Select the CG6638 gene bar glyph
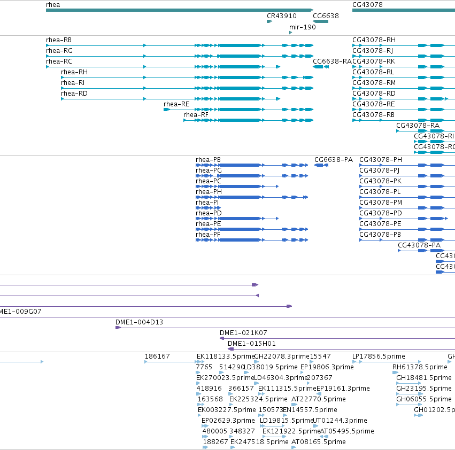This screenshot has height=450, width=455. click(x=320, y=21)
